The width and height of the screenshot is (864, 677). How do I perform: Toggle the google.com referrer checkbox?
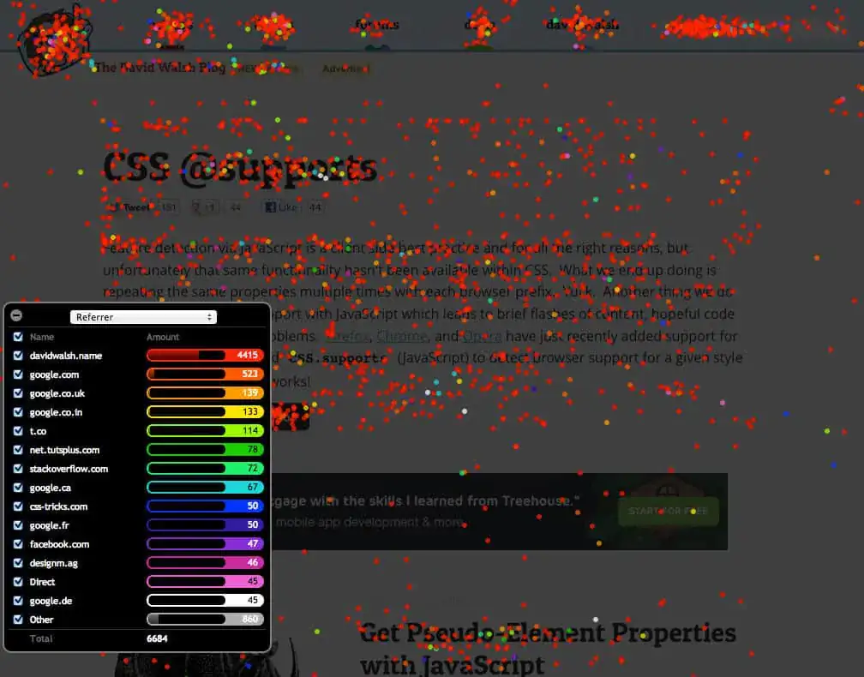[18, 374]
